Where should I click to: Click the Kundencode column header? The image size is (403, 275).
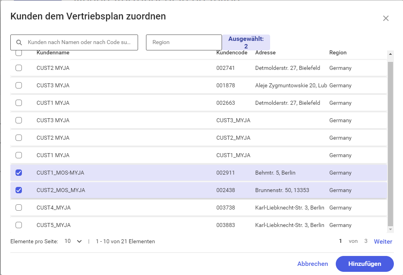click(229, 53)
